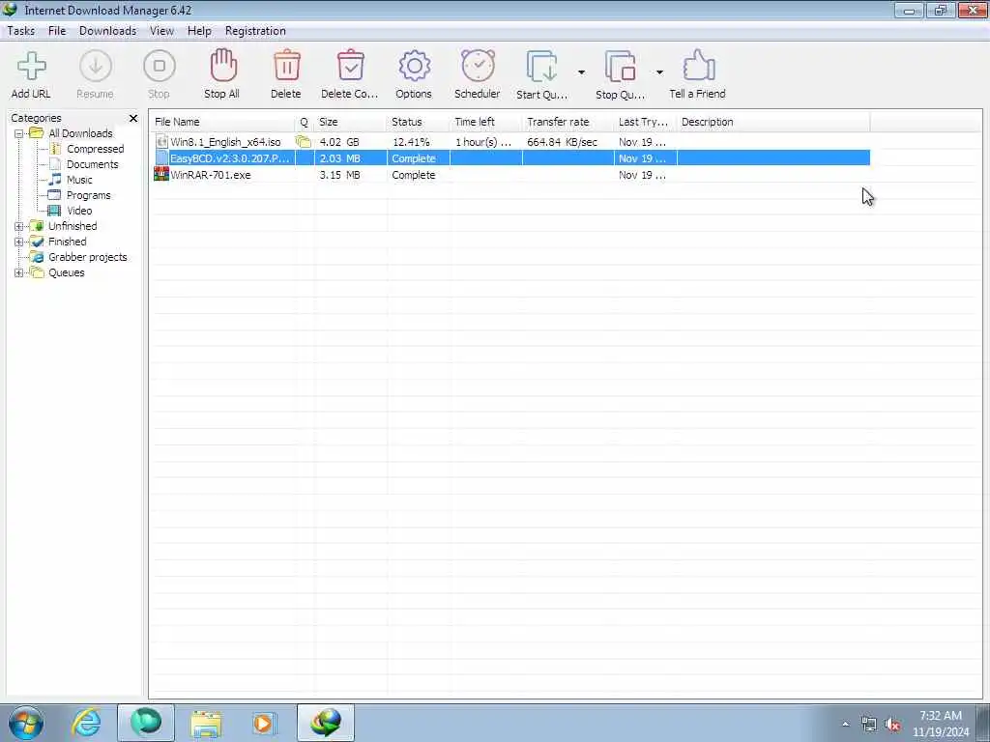Expand the Finished tree node
Screen dimensions: 990x742
19,243
